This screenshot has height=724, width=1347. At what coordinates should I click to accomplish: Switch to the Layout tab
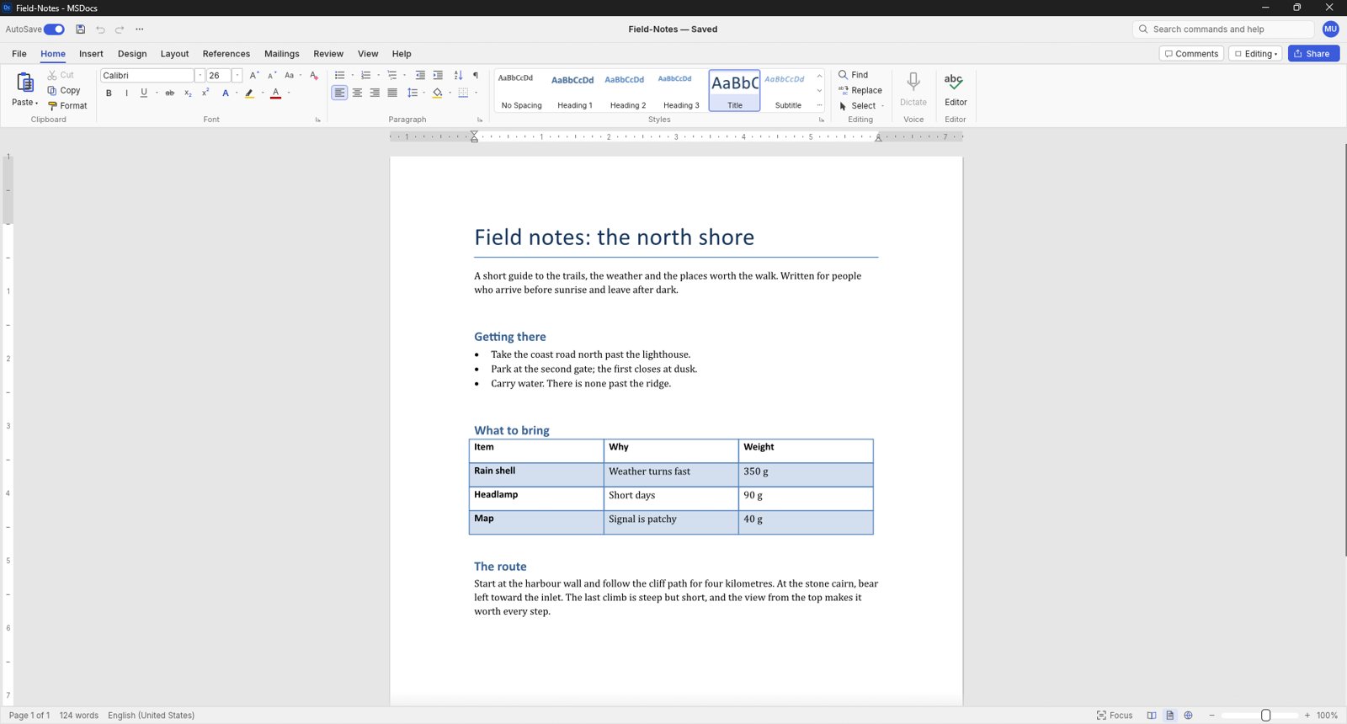174,54
